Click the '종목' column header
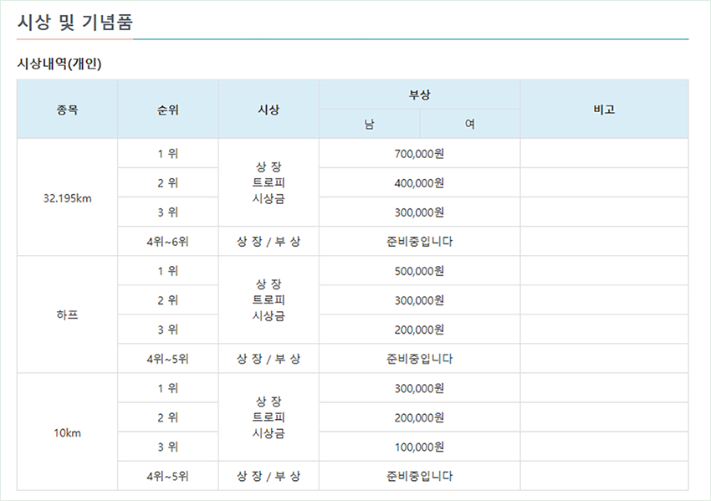711x501 pixels. 67,110
